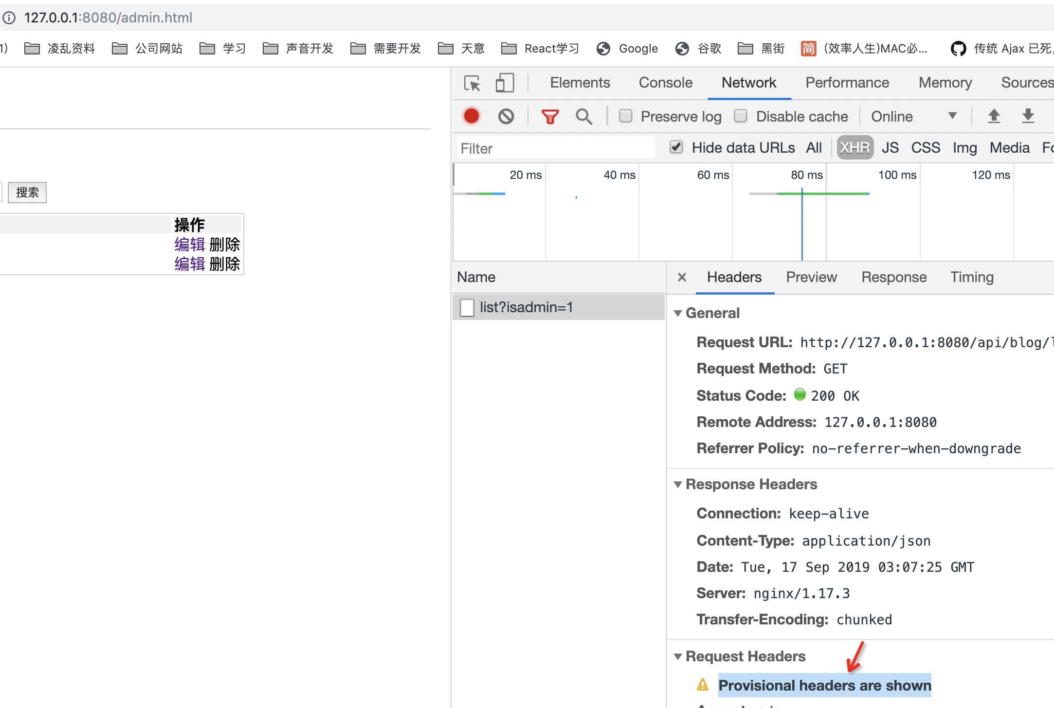Click into the Filter text field
Screen dimensions: 1054x708
click(555, 148)
